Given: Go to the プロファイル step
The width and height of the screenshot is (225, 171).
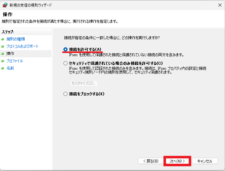Looking at the screenshot, I should click(x=15, y=61).
